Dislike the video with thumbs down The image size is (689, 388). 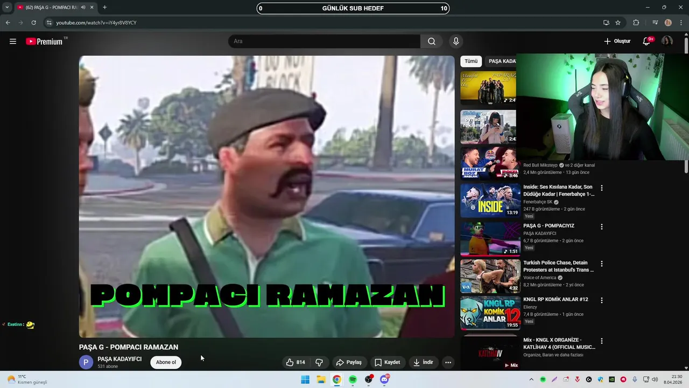pos(319,363)
